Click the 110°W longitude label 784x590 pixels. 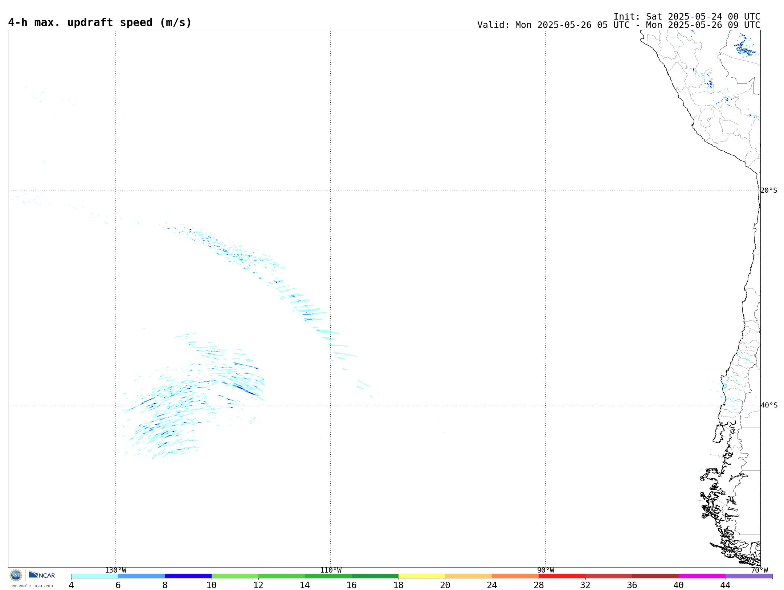331,570
